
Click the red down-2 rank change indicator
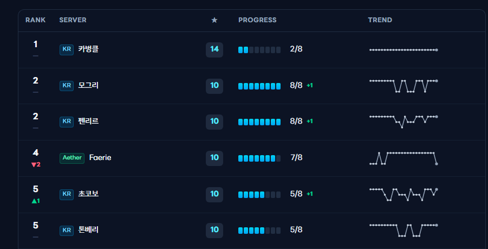click(x=36, y=164)
